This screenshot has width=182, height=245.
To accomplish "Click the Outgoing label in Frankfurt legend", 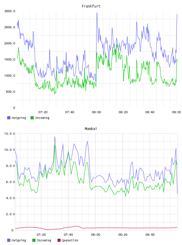I will (19, 118).
